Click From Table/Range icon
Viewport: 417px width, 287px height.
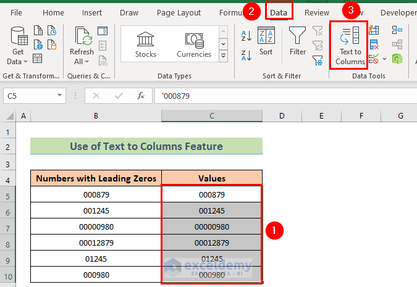pos(37,59)
